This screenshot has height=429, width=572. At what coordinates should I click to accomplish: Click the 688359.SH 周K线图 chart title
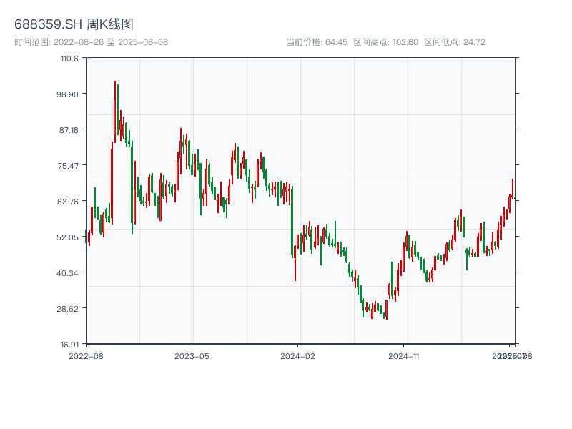[74, 25]
